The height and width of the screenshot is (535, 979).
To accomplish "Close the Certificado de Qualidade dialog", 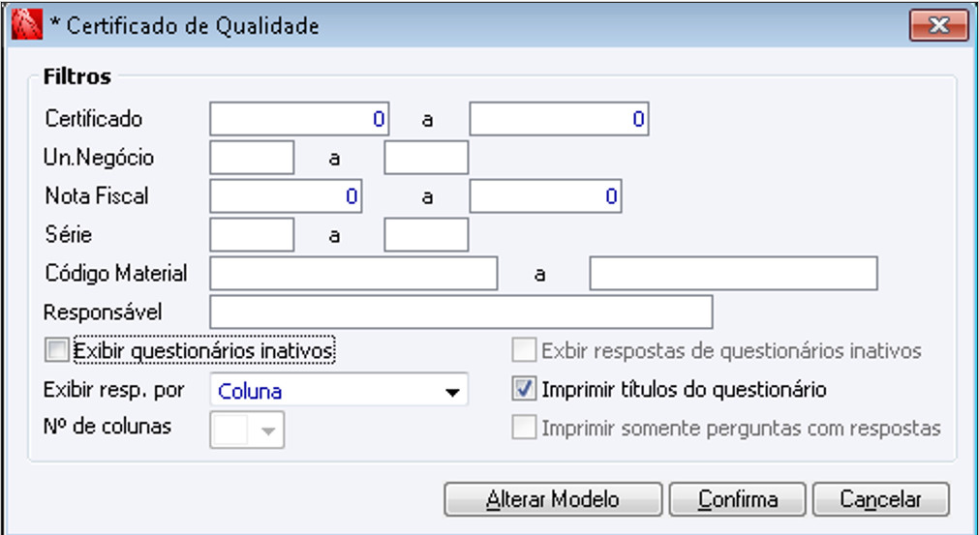I will tap(937, 26).
